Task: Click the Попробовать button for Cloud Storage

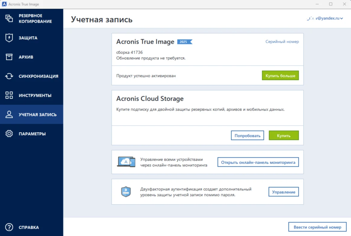Action: [247, 136]
